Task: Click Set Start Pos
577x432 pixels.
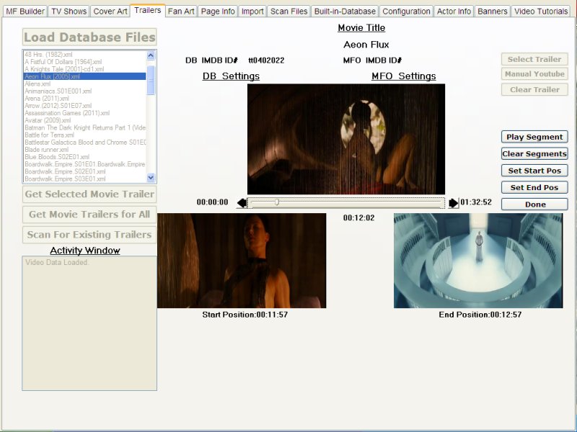Action: tap(534, 170)
